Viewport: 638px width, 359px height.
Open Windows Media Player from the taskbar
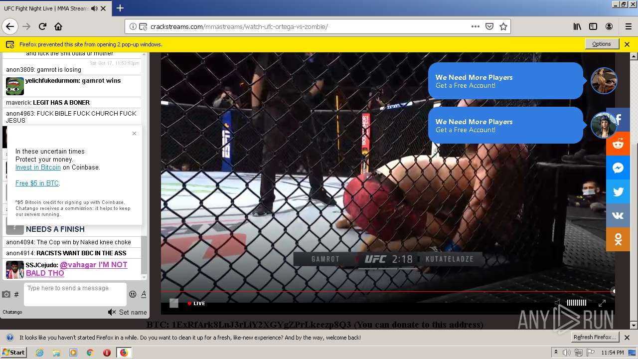pos(73,353)
